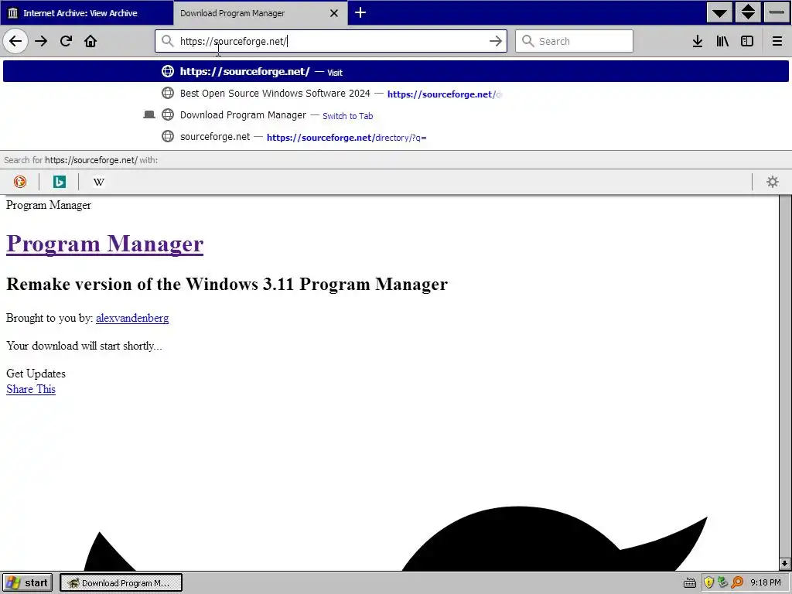The width and height of the screenshot is (792, 594).
Task: Click the 'Get Updates' text
Action: (36, 374)
